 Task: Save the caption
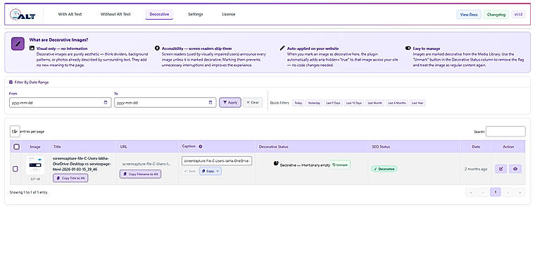(x=189, y=171)
